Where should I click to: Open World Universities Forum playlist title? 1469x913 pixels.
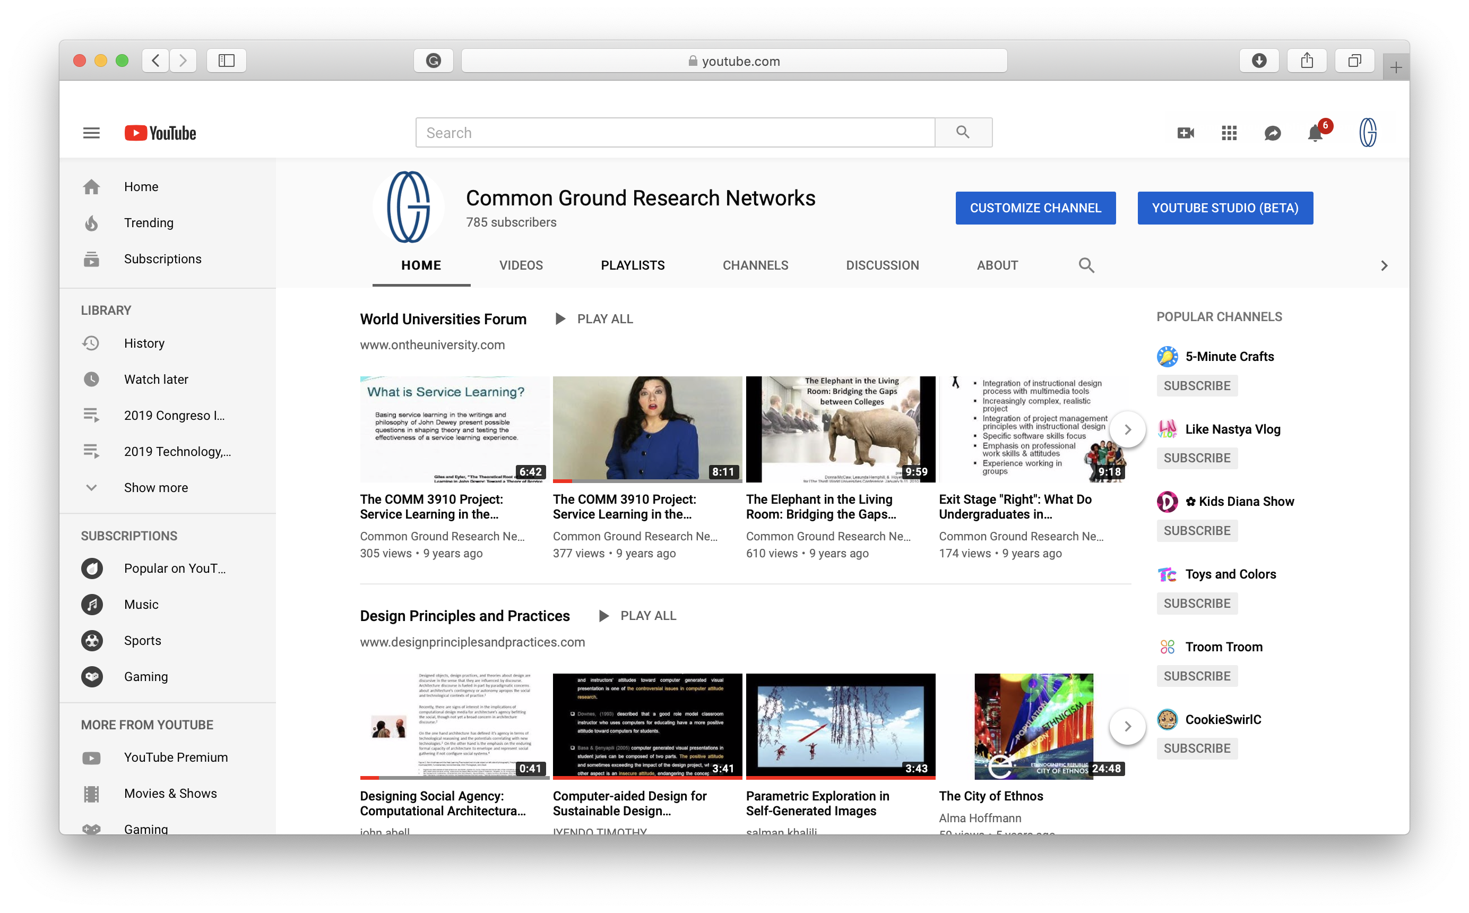443,319
